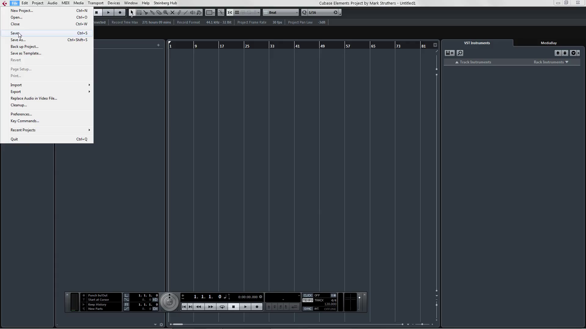
Task: Switch to the MediaBay tab
Action: (x=548, y=43)
